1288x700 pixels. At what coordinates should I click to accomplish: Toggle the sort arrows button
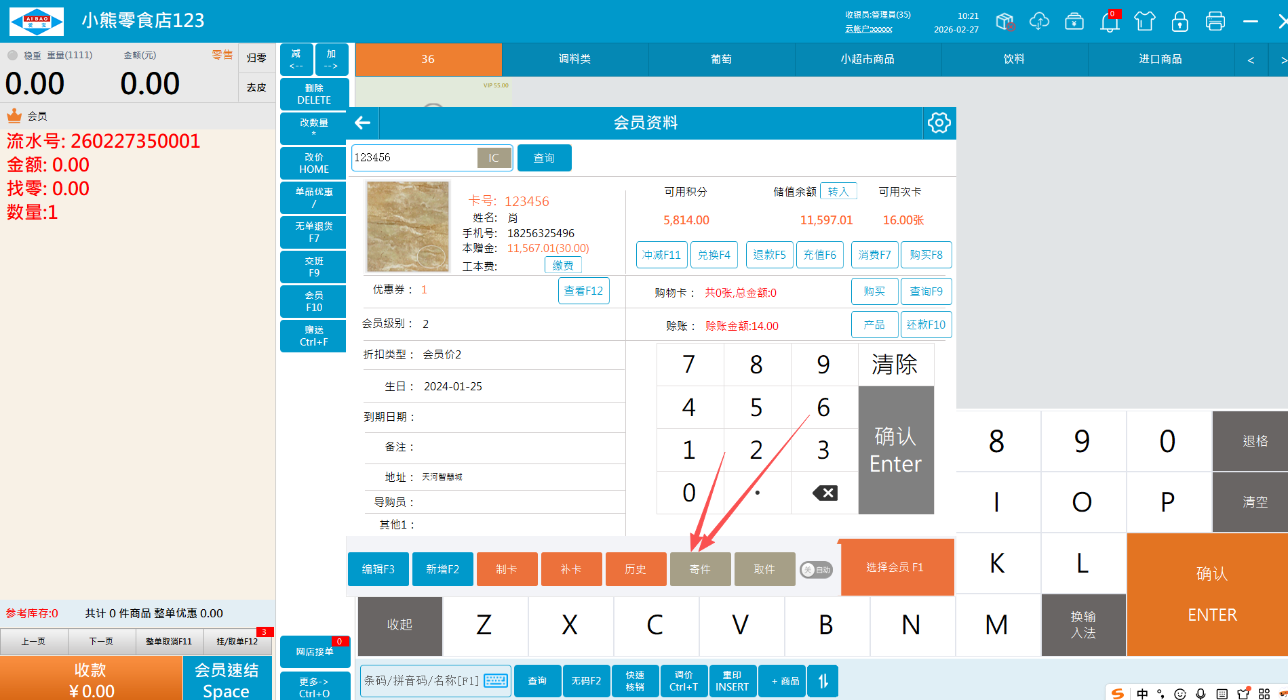pyautogui.click(x=823, y=681)
